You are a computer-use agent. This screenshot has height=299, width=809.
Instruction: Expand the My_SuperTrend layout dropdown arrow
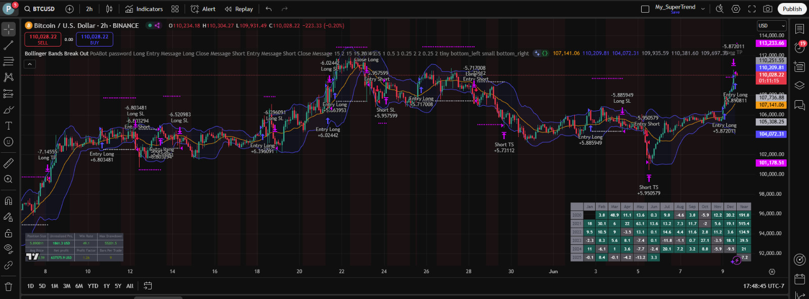click(x=703, y=9)
